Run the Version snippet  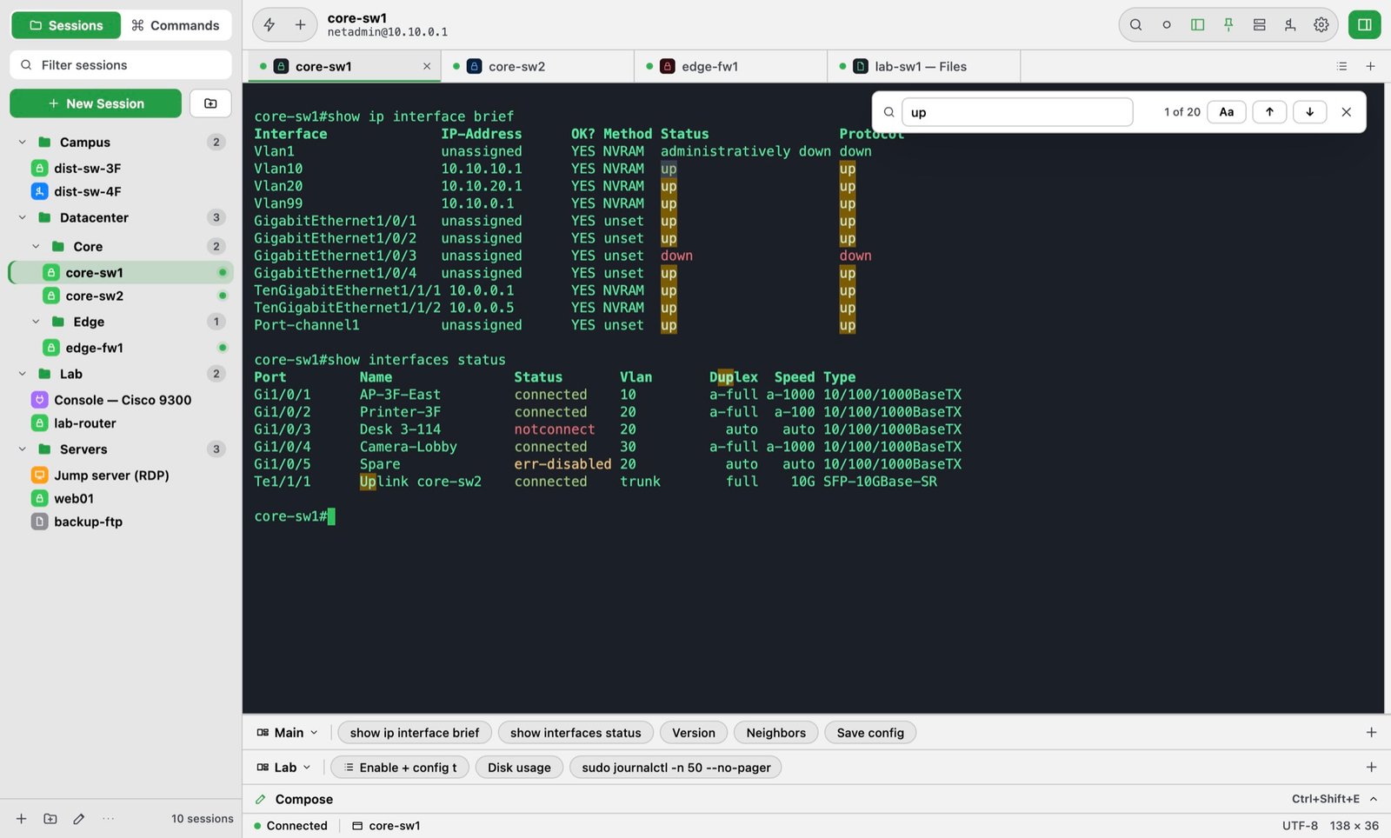coord(694,733)
